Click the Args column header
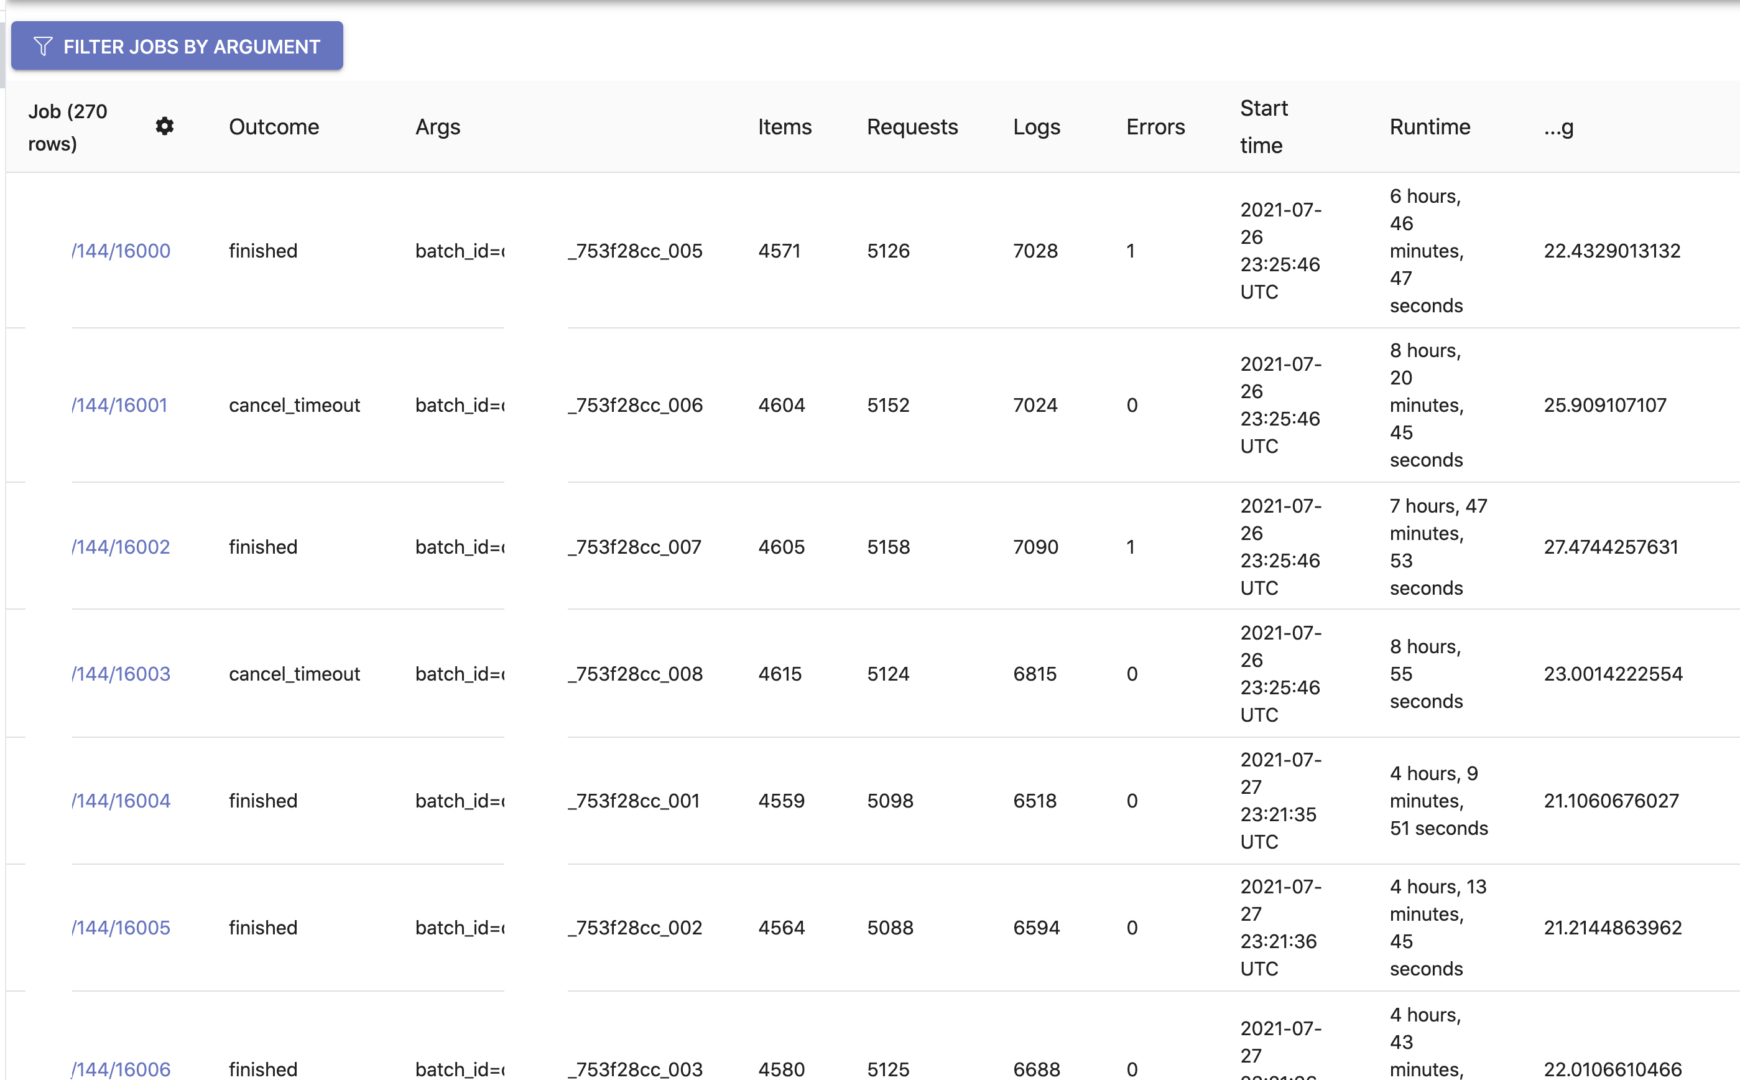This screenshot has width=1740, height=1080. click(438, 126)
